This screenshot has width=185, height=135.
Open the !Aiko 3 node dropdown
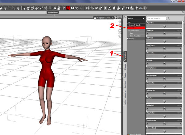pos(143,19)
